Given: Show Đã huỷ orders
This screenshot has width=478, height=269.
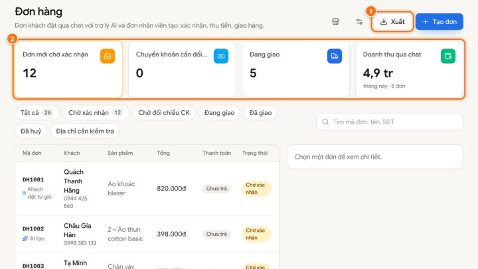Looking at the screenshot, I should click(31, 131).
